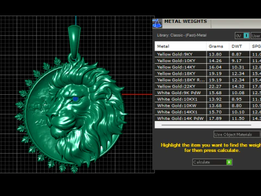Sort by the Grams column header

point(218,46)
